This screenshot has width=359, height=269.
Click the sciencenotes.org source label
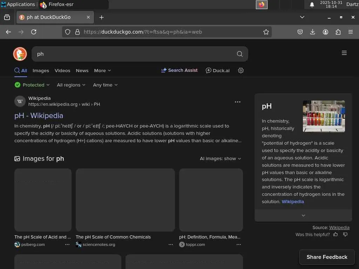tap(99, 244)
